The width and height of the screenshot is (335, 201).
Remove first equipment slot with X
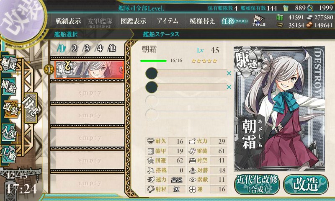point(229,73)
